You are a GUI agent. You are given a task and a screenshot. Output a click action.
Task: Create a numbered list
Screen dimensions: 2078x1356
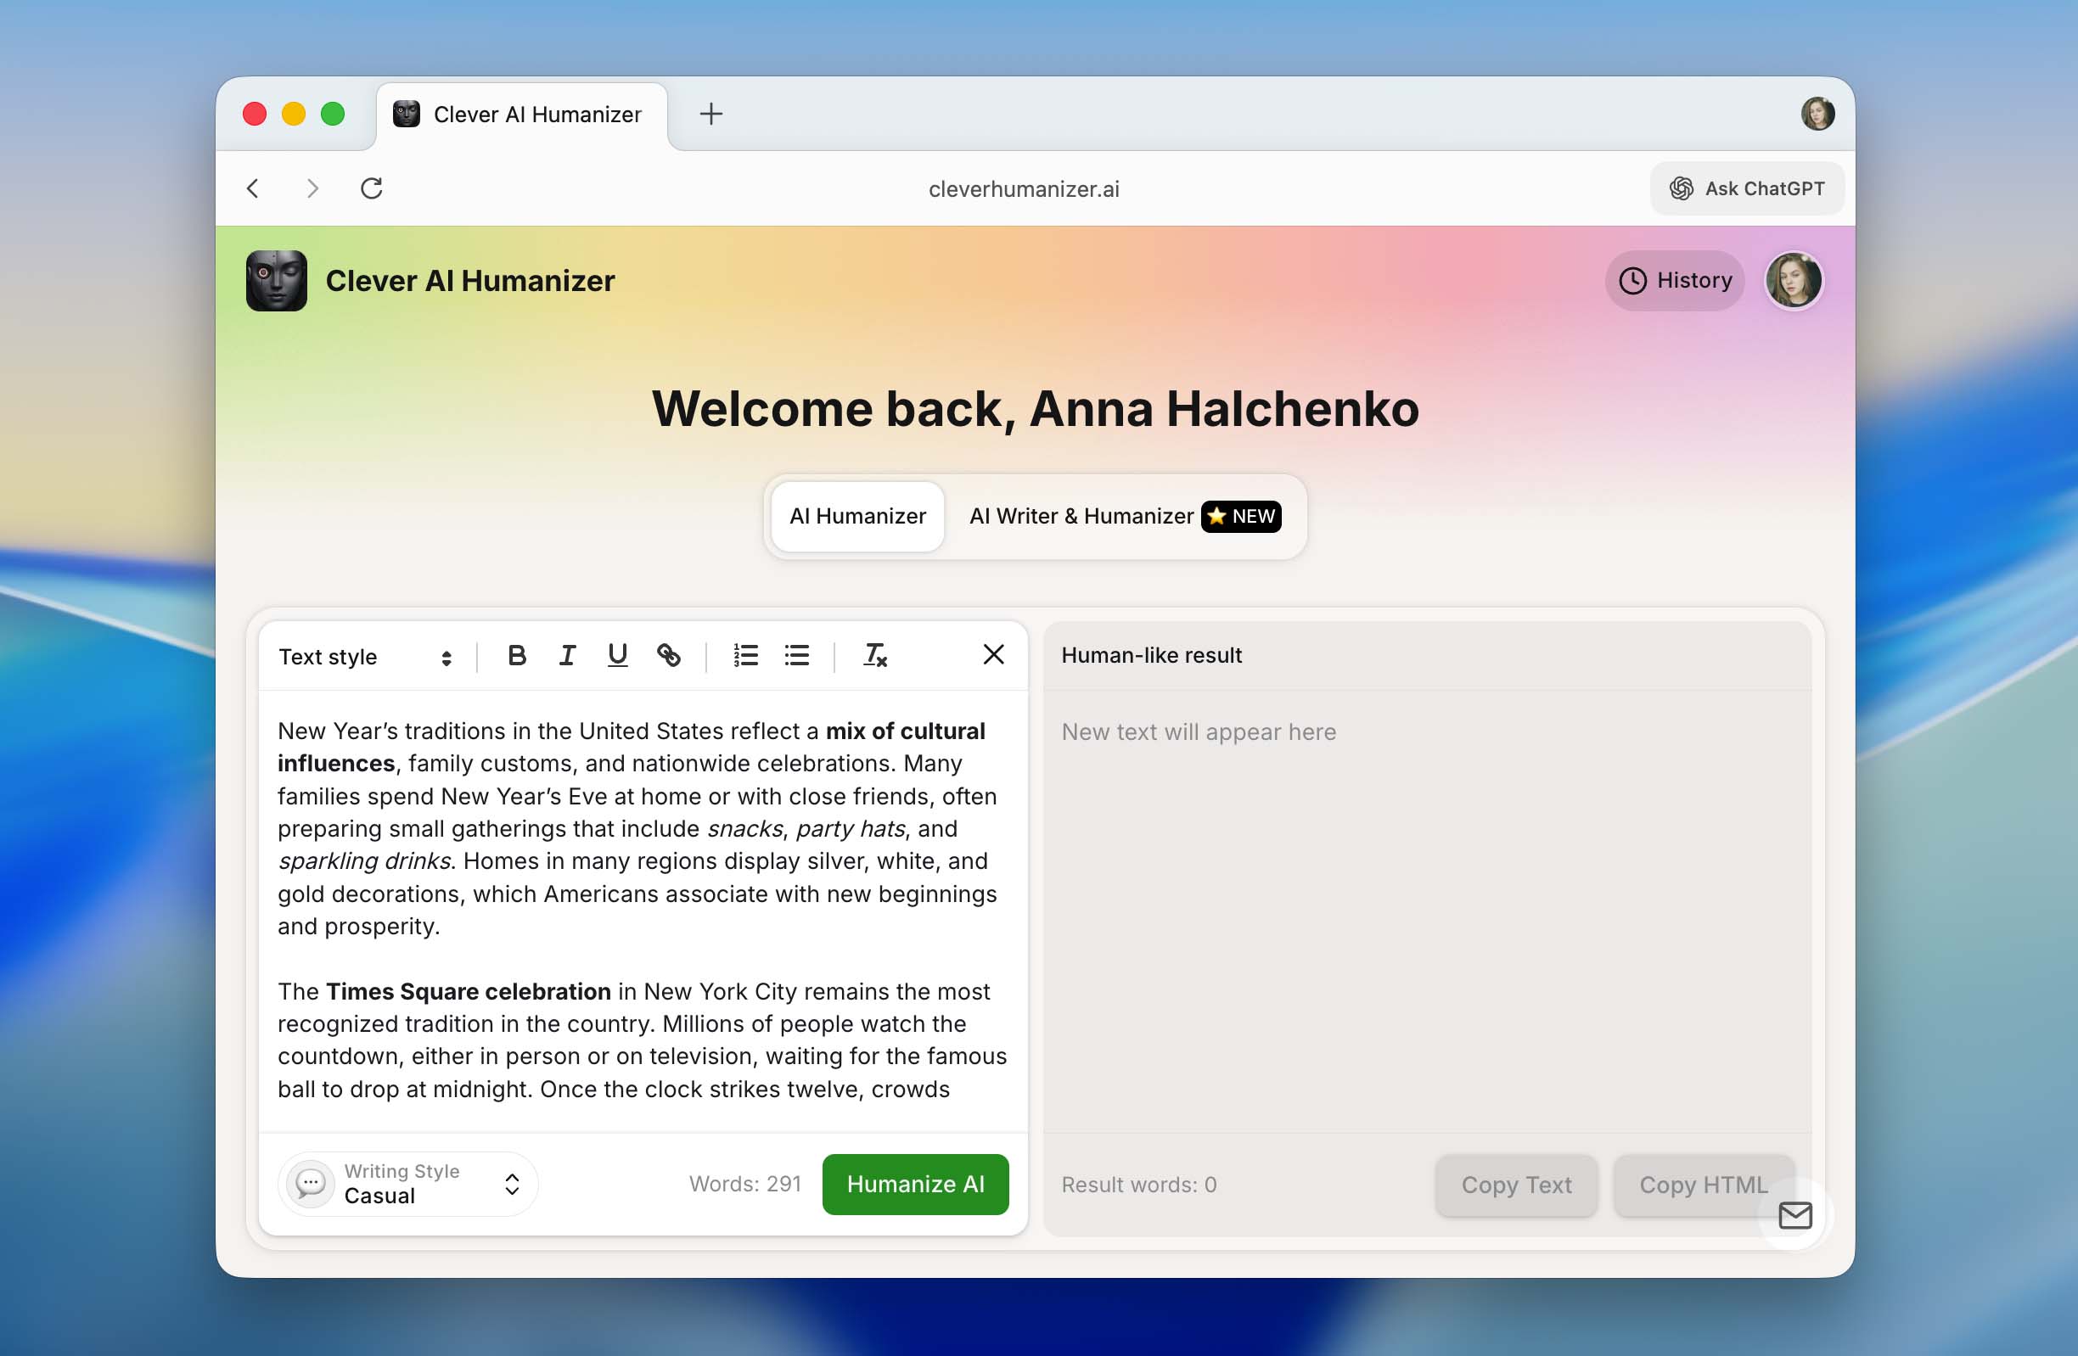point(745,655)
